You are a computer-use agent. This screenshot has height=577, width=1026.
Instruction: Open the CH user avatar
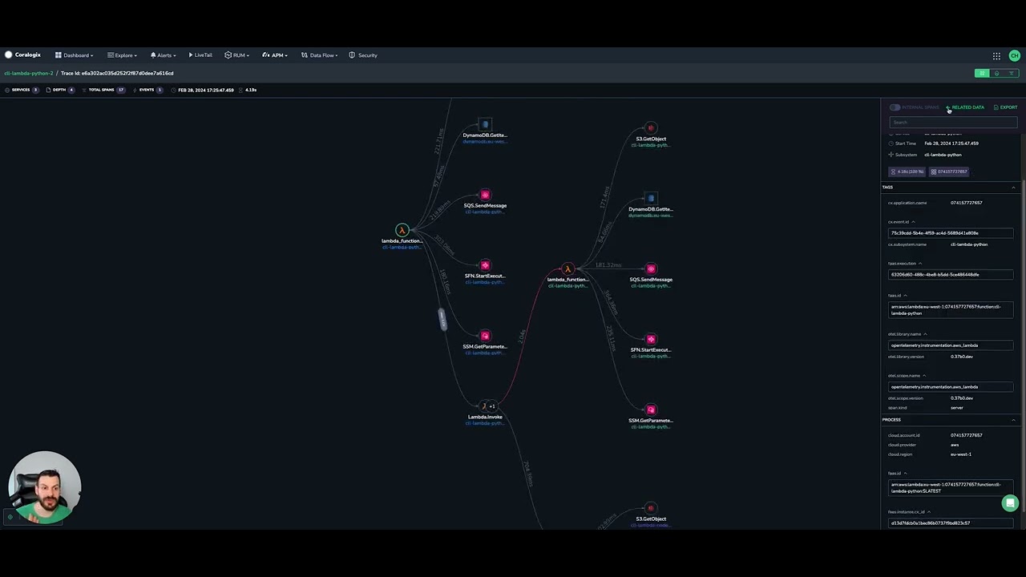coord(1014,56)
